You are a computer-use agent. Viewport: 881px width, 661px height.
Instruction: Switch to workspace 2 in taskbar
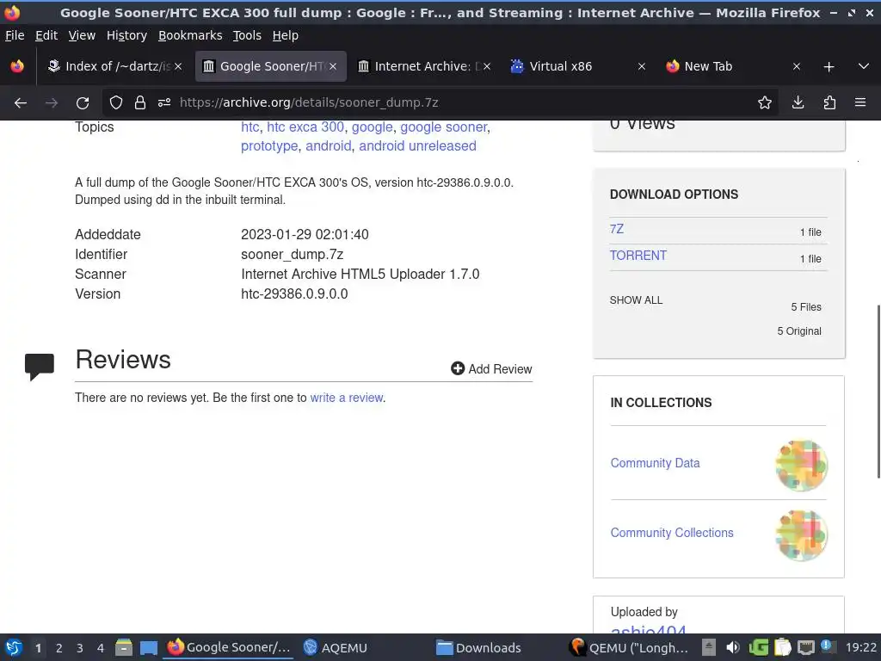(x=59, y=648)
